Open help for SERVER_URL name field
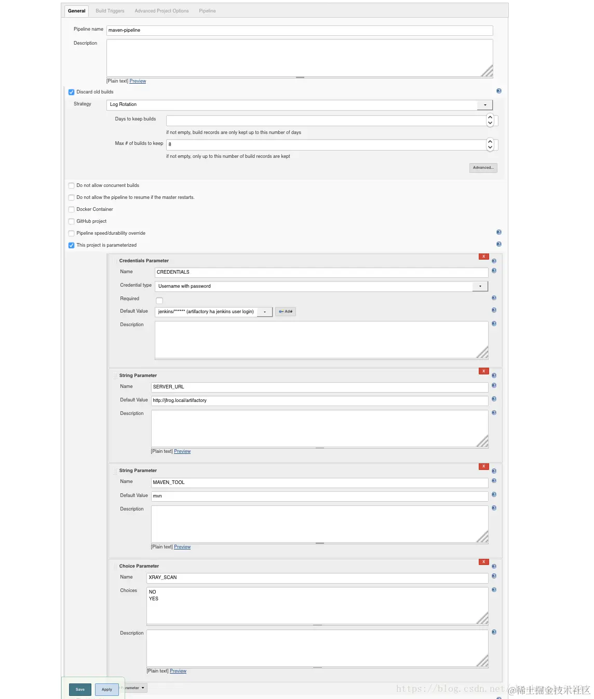This screenshot has width=594, height=699. tap(494, 385)
